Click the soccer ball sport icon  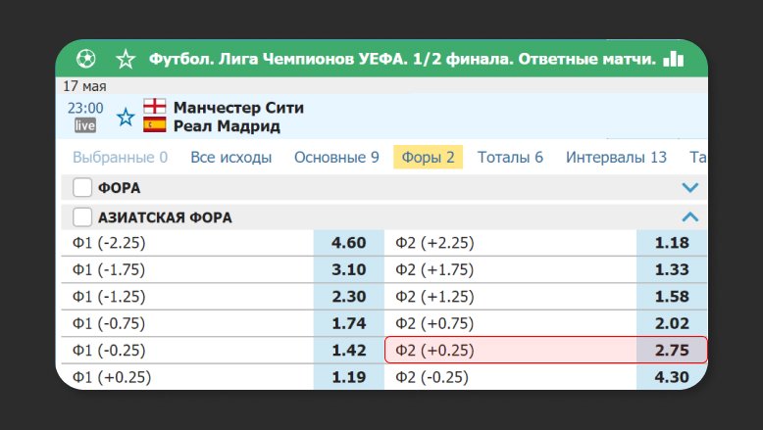84,59
